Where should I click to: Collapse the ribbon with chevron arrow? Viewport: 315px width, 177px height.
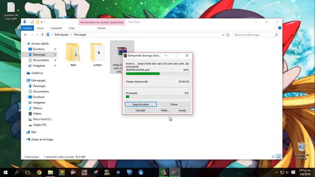click(x=275, y=28)
